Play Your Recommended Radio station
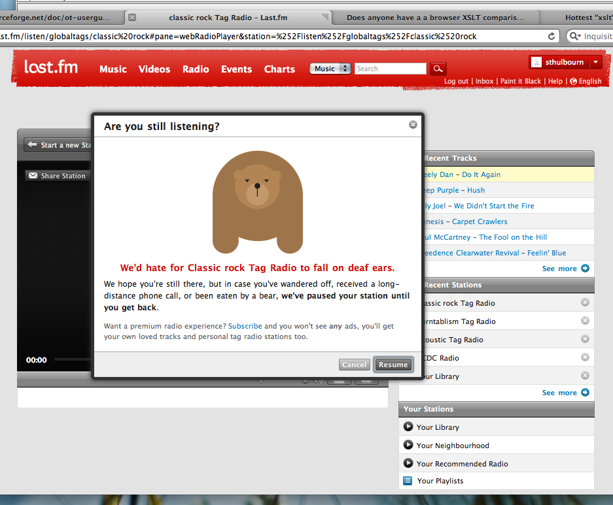The height and width of the screenshot is (505, 613). pos(408,464)
